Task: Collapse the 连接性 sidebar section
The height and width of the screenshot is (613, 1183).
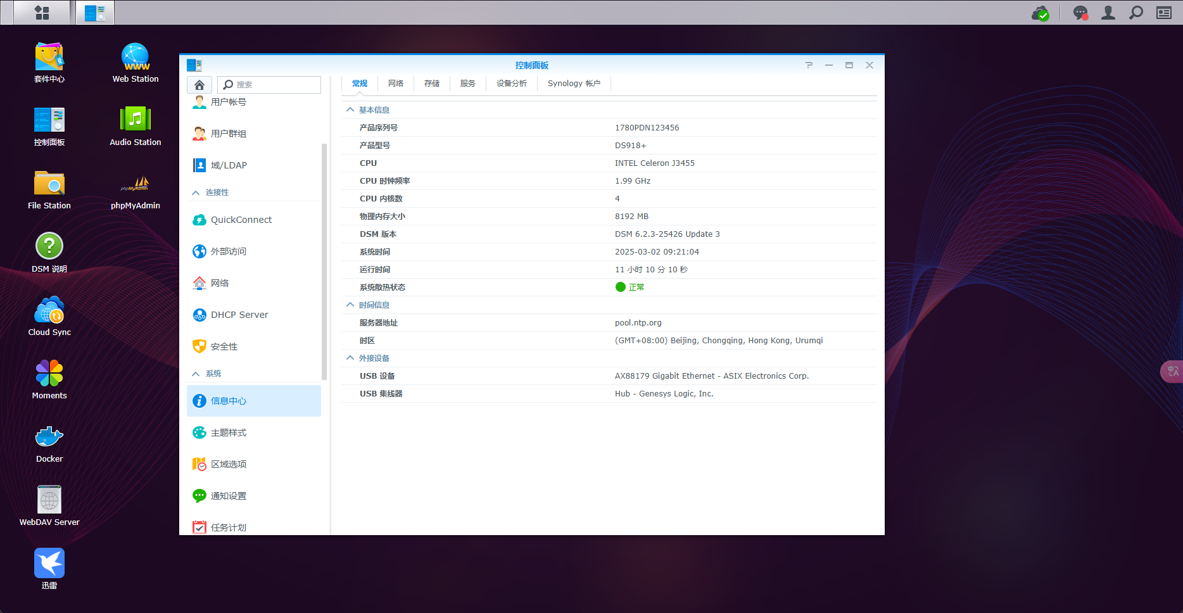Action: 196,193
